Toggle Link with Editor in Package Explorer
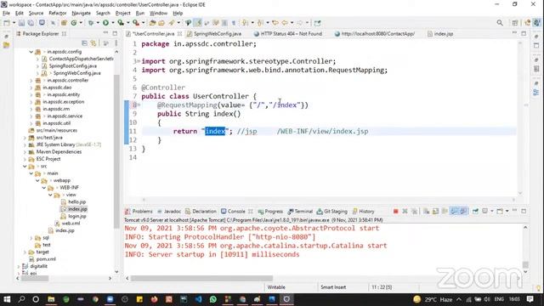 pyautogui.click(x=93, y=43)
